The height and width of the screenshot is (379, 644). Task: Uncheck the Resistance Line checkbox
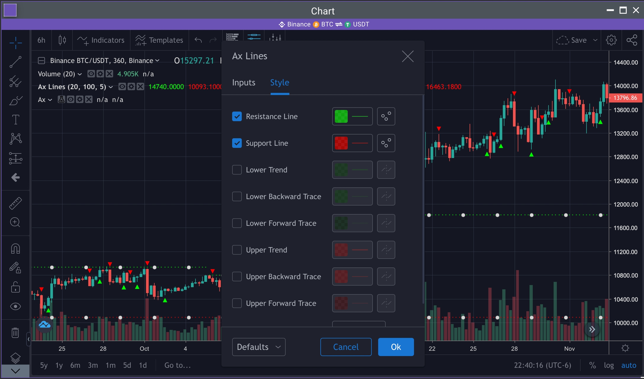pyautogui.click(x=237, y=116)
